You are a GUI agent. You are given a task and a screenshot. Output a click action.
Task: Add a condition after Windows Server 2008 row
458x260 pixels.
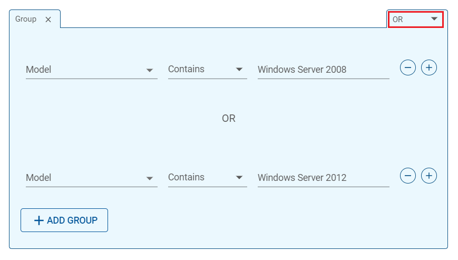pos(429,68)
